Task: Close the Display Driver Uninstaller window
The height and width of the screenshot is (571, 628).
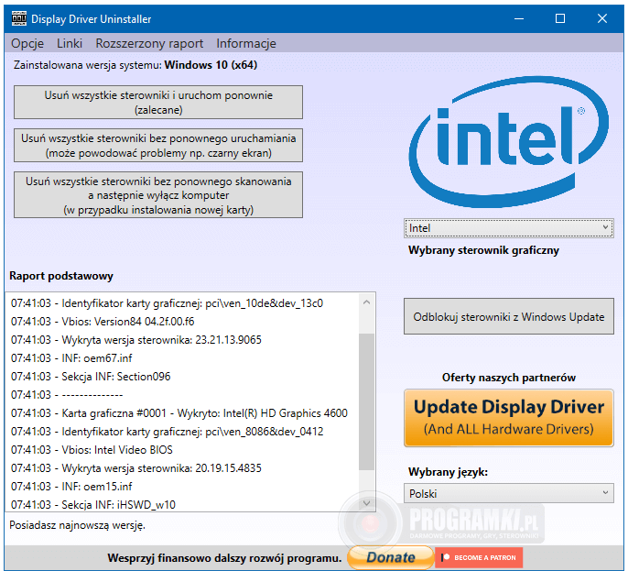Action: 602,19
